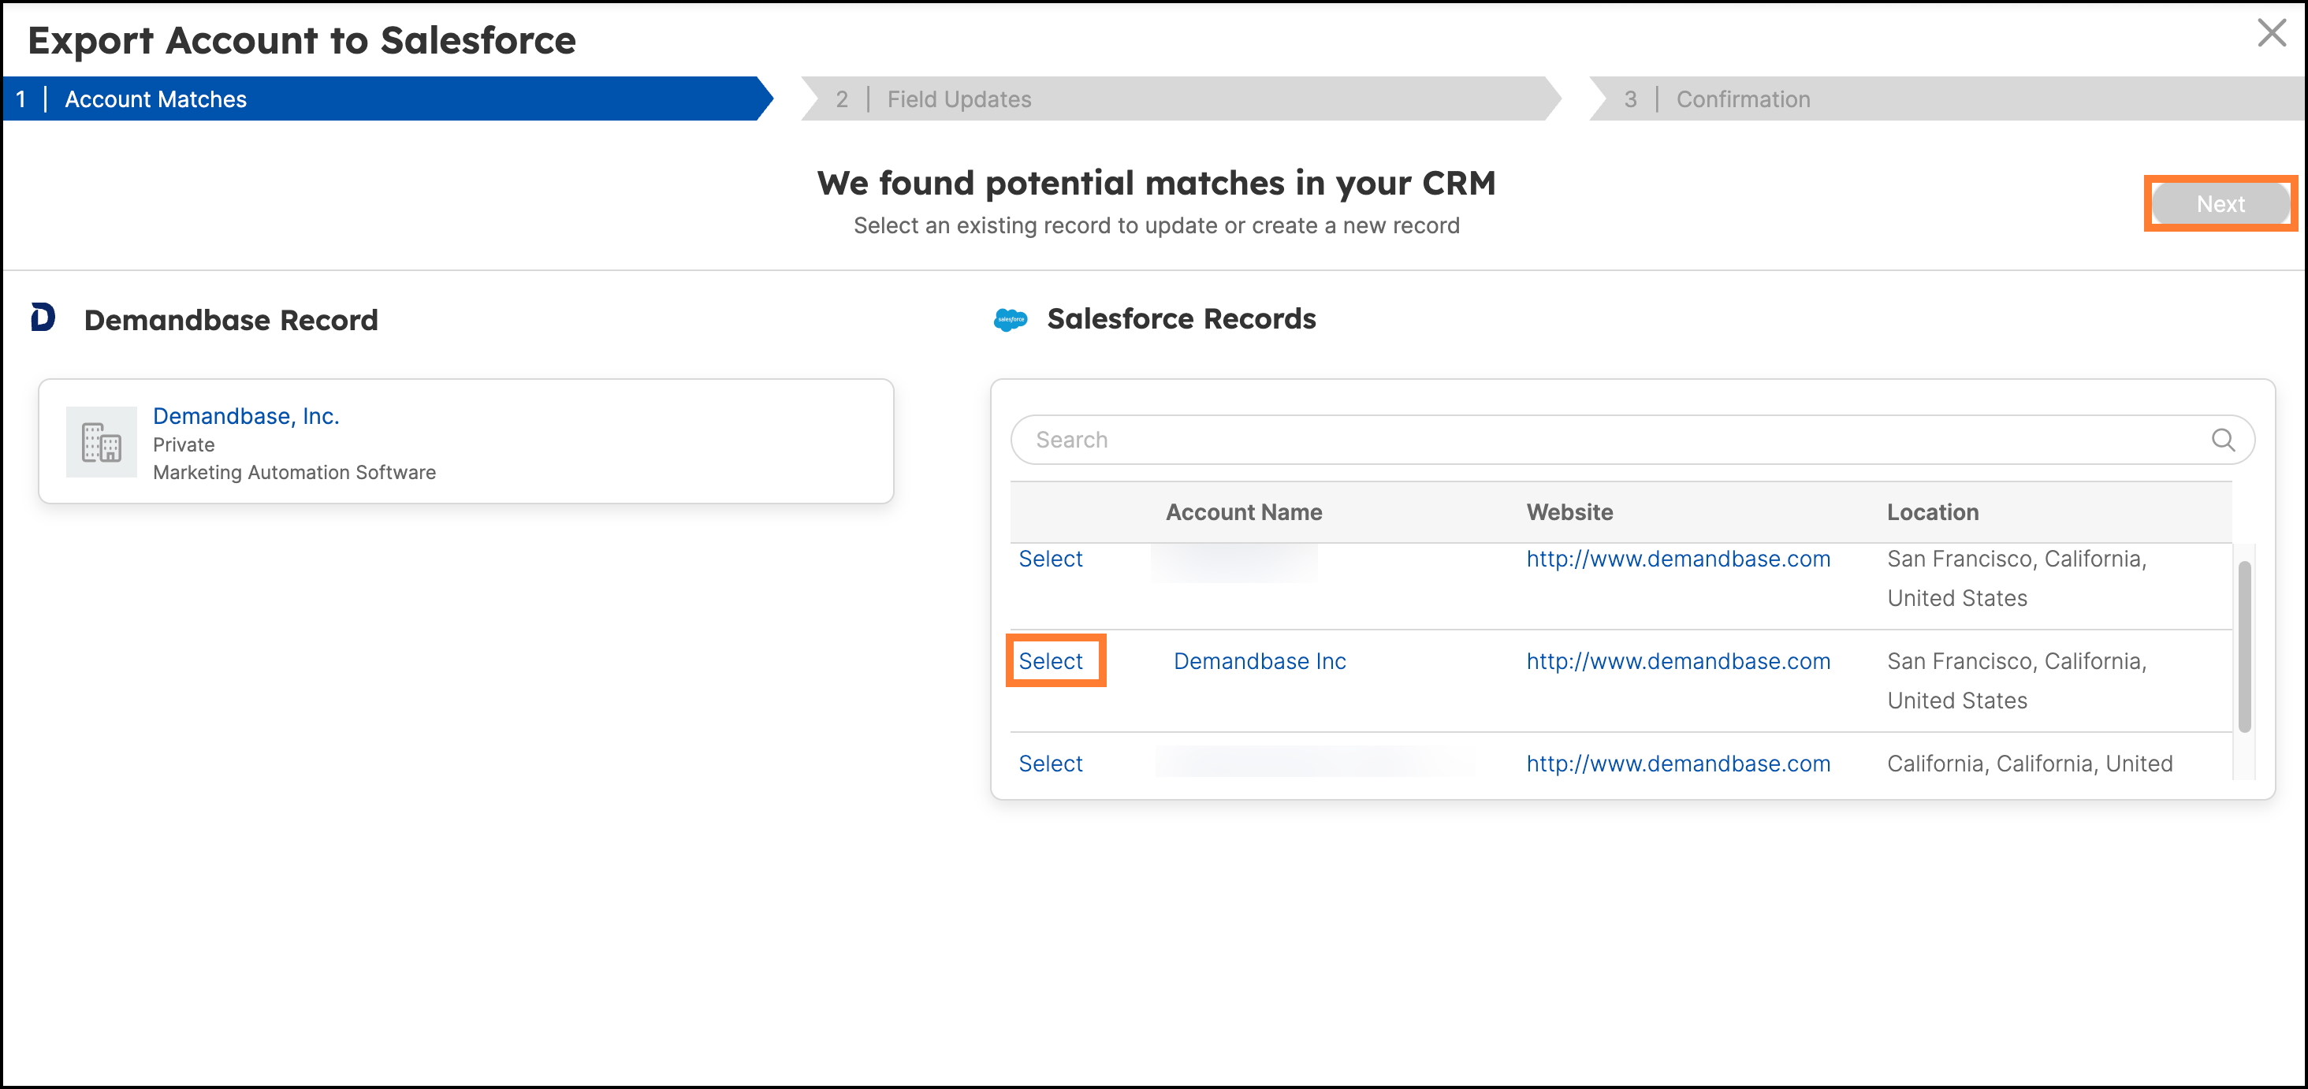Click the 'Demandbase Record' heading
Viewport: 2308px width, 1089px height.
[231, 320]
